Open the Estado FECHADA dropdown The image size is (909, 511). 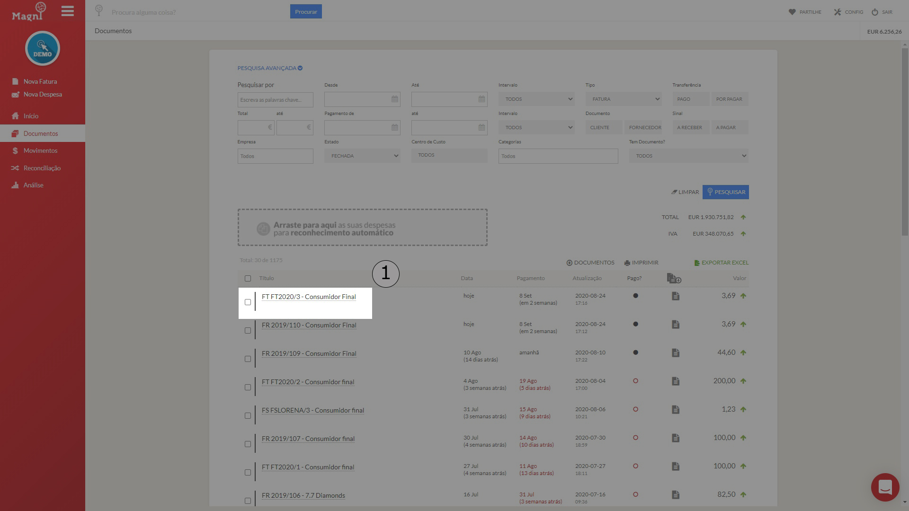(x=362, y=156)
